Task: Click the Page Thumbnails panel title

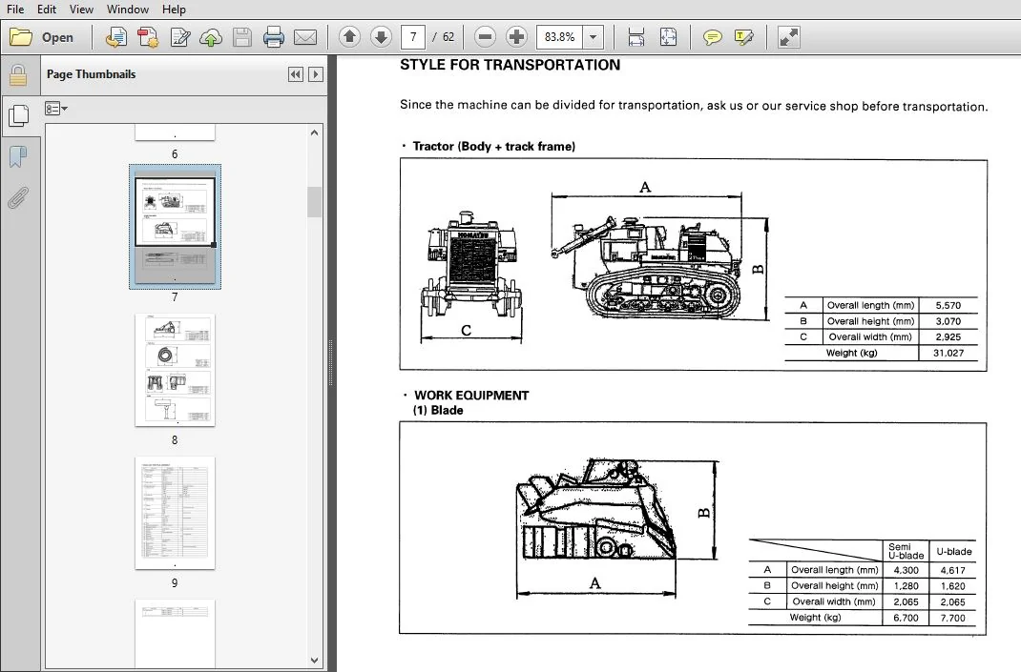Action: click(92, 74)
